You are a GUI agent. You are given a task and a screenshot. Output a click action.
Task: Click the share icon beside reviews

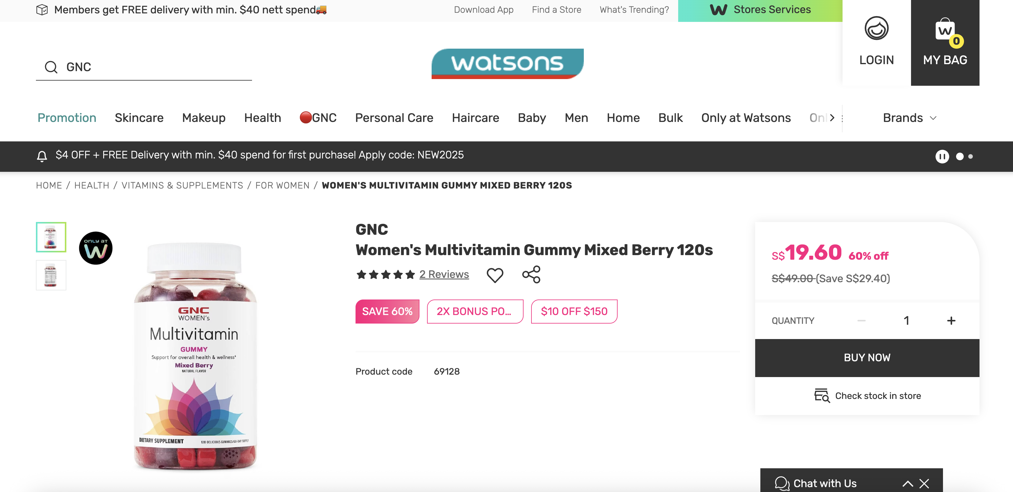click(531, 274)
